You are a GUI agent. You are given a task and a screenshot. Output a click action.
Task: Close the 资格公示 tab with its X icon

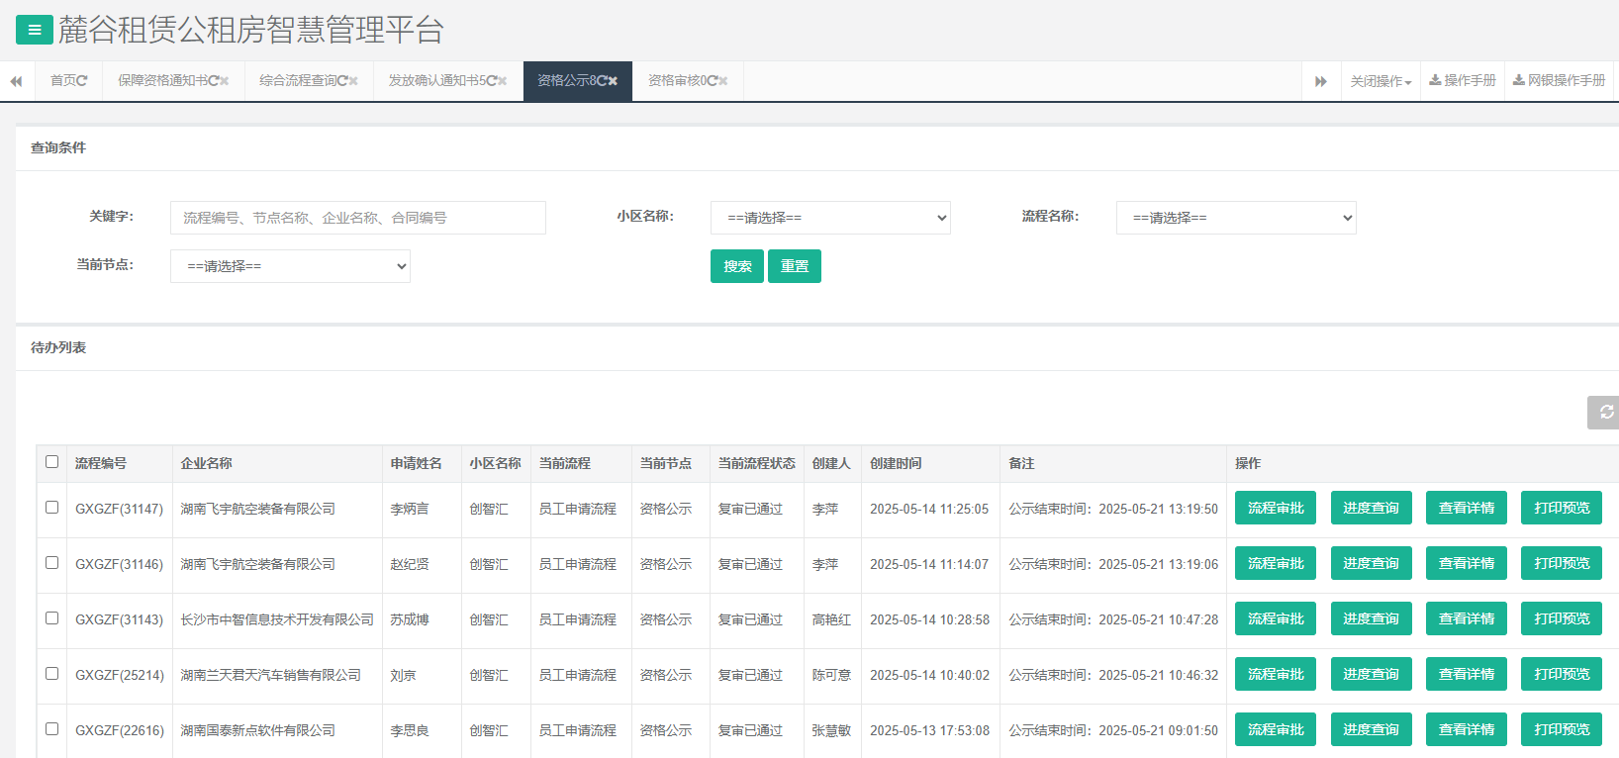click(613, 81)
